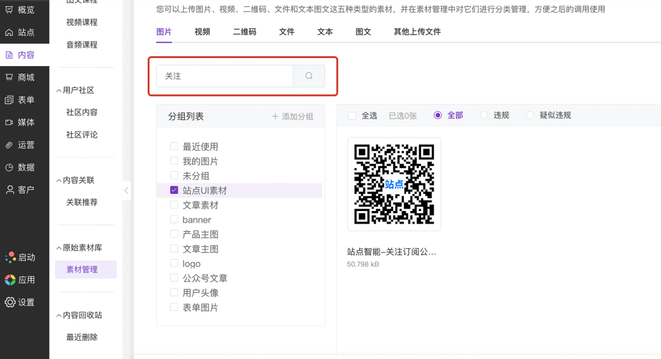The height and width of the screenshot is (359, 661).
Task: Click the search magnifier icon button
Action: 309,76
